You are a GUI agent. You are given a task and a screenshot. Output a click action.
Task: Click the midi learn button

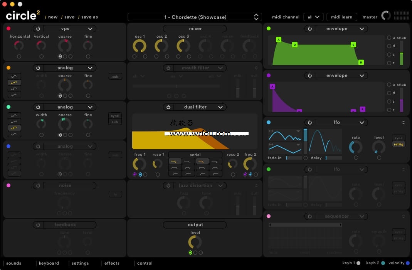(x=341, y=17)
